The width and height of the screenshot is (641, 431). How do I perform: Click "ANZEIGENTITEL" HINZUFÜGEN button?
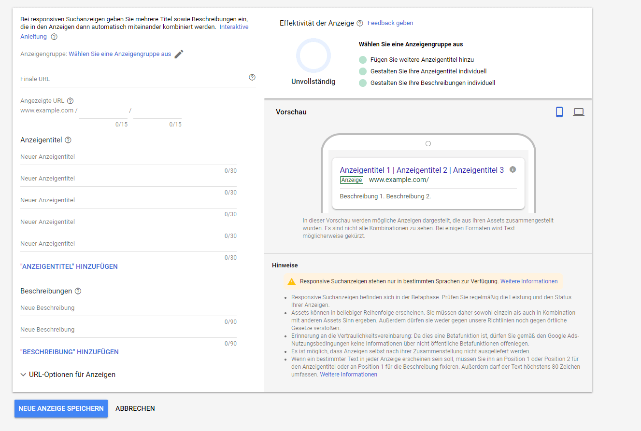[69, 266]
